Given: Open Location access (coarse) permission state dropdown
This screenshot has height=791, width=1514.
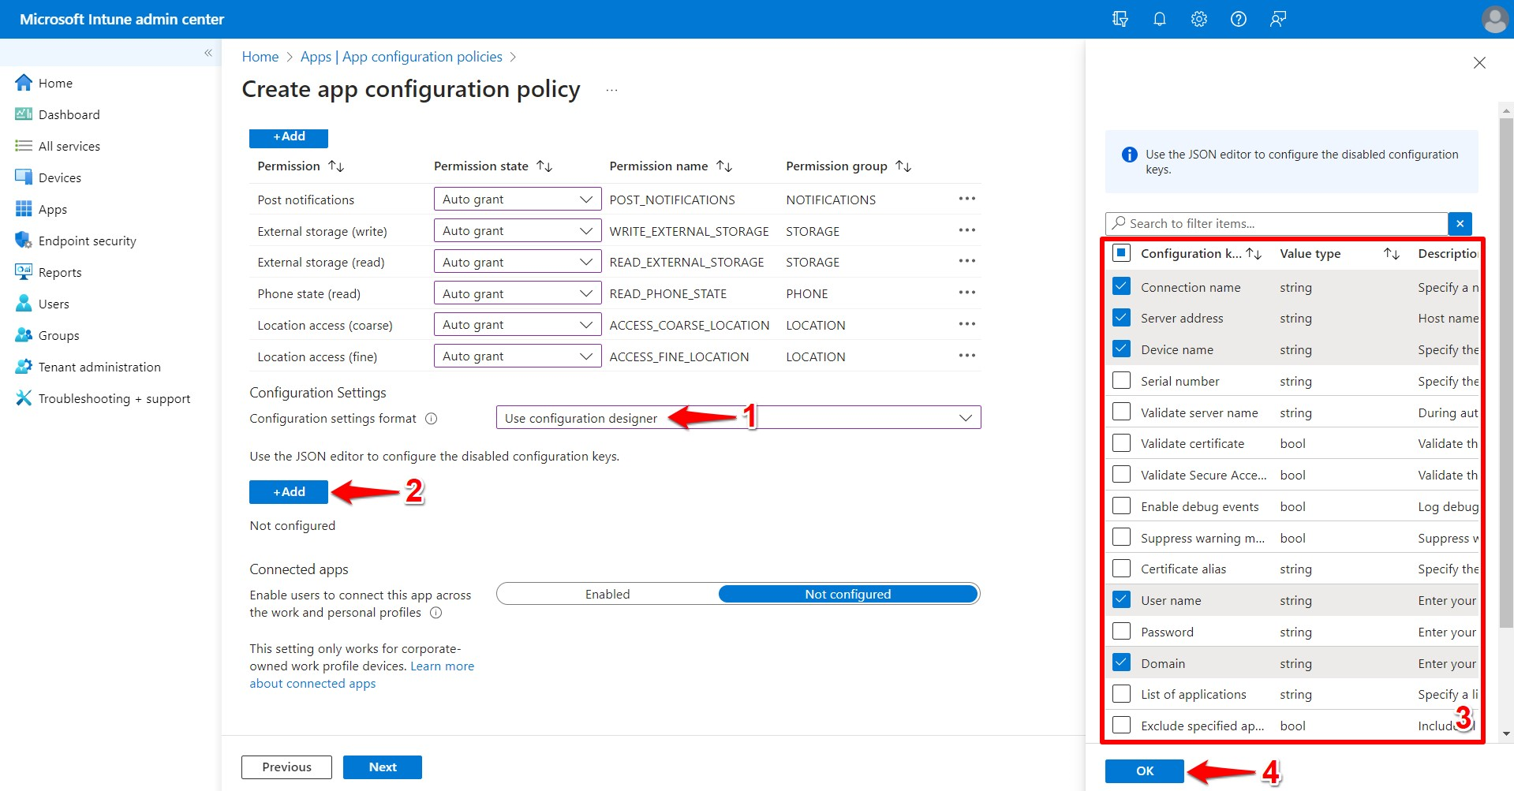Looking at the screenshot, I should (x=518, y=325).
